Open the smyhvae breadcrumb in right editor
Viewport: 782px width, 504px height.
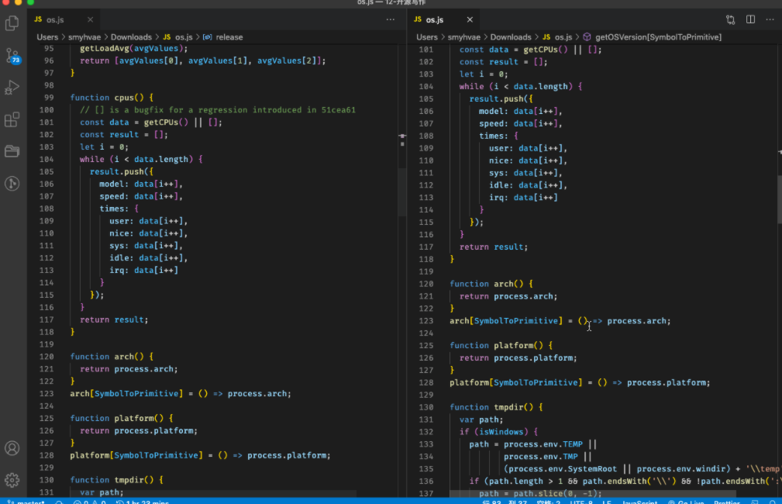(463, 37)
